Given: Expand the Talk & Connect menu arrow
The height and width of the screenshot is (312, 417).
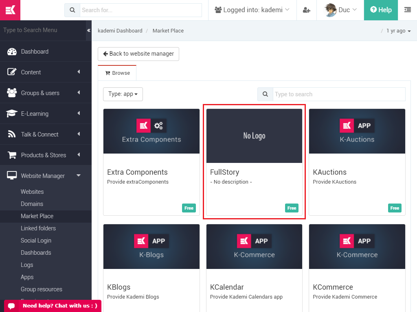Looking at the screenshot, I should [x=79, y=134].
